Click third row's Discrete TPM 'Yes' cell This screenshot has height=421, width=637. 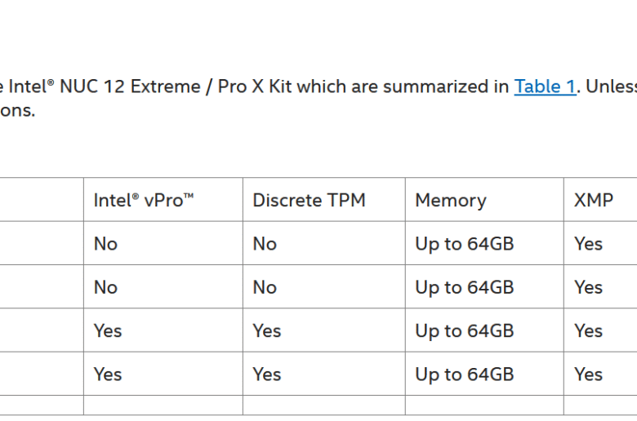(x=323, y=330)
